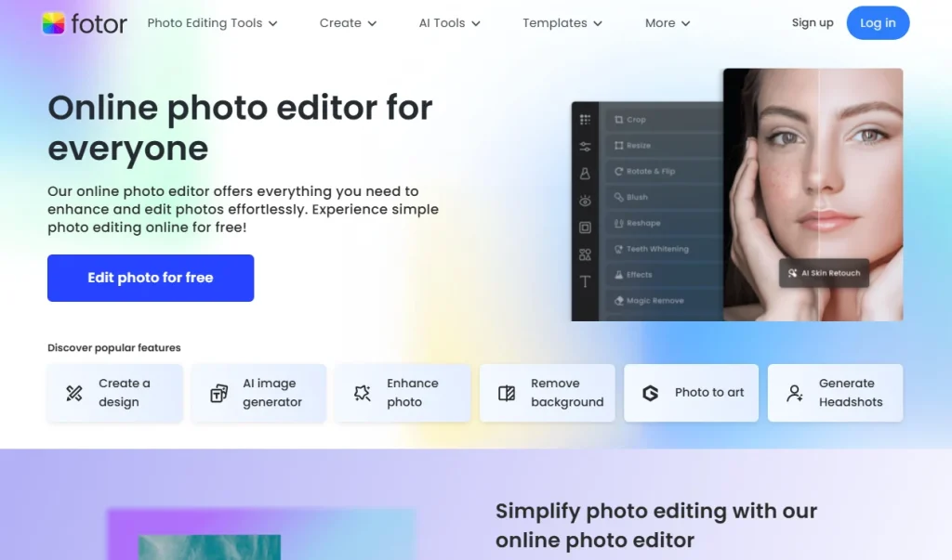The width and height of the screenshot is (952, 560).
Task: Select the eye beauty icon in preview sidebar
Action: (x=585, y=201)
